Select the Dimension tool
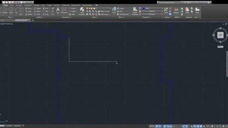 pos(64,10)
